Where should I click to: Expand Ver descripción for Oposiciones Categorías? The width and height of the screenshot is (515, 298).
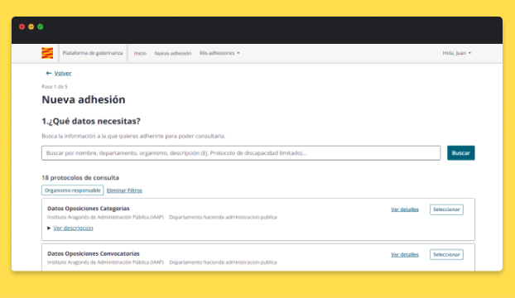coord(73,228)
